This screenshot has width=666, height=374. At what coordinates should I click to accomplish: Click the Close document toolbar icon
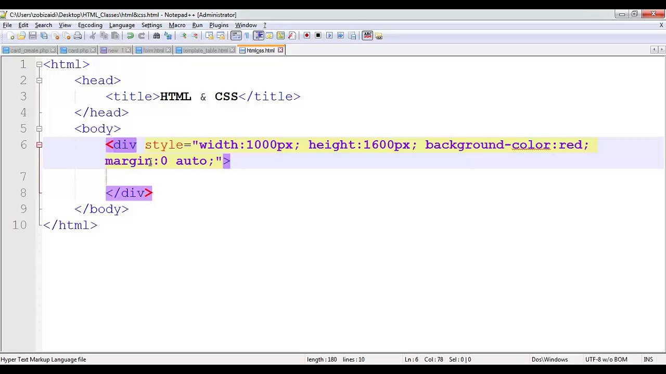[x=56, y=35]
